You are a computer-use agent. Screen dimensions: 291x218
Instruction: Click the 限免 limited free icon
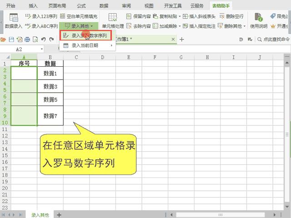tap(273, 16)
